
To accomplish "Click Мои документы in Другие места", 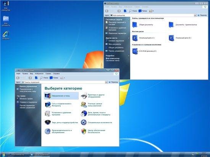I will [115, 44].
